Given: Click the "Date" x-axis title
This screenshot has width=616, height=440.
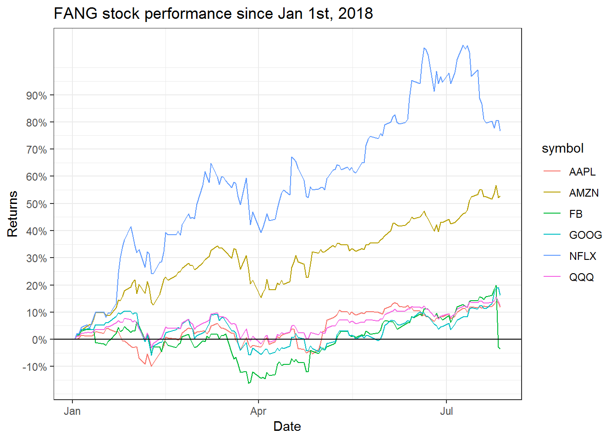Looking at the screenshot, I should 287,426.
